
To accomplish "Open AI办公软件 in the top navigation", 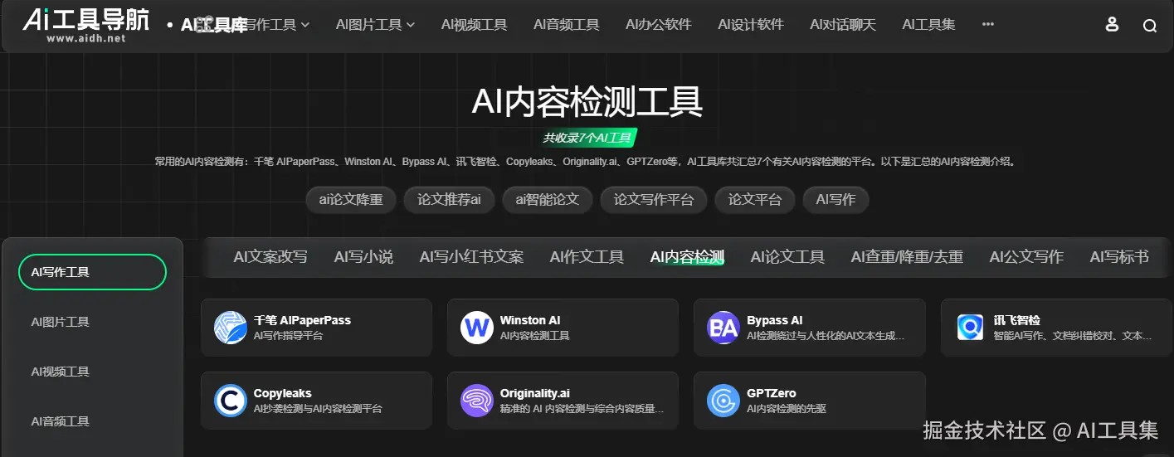I will 659,25.
